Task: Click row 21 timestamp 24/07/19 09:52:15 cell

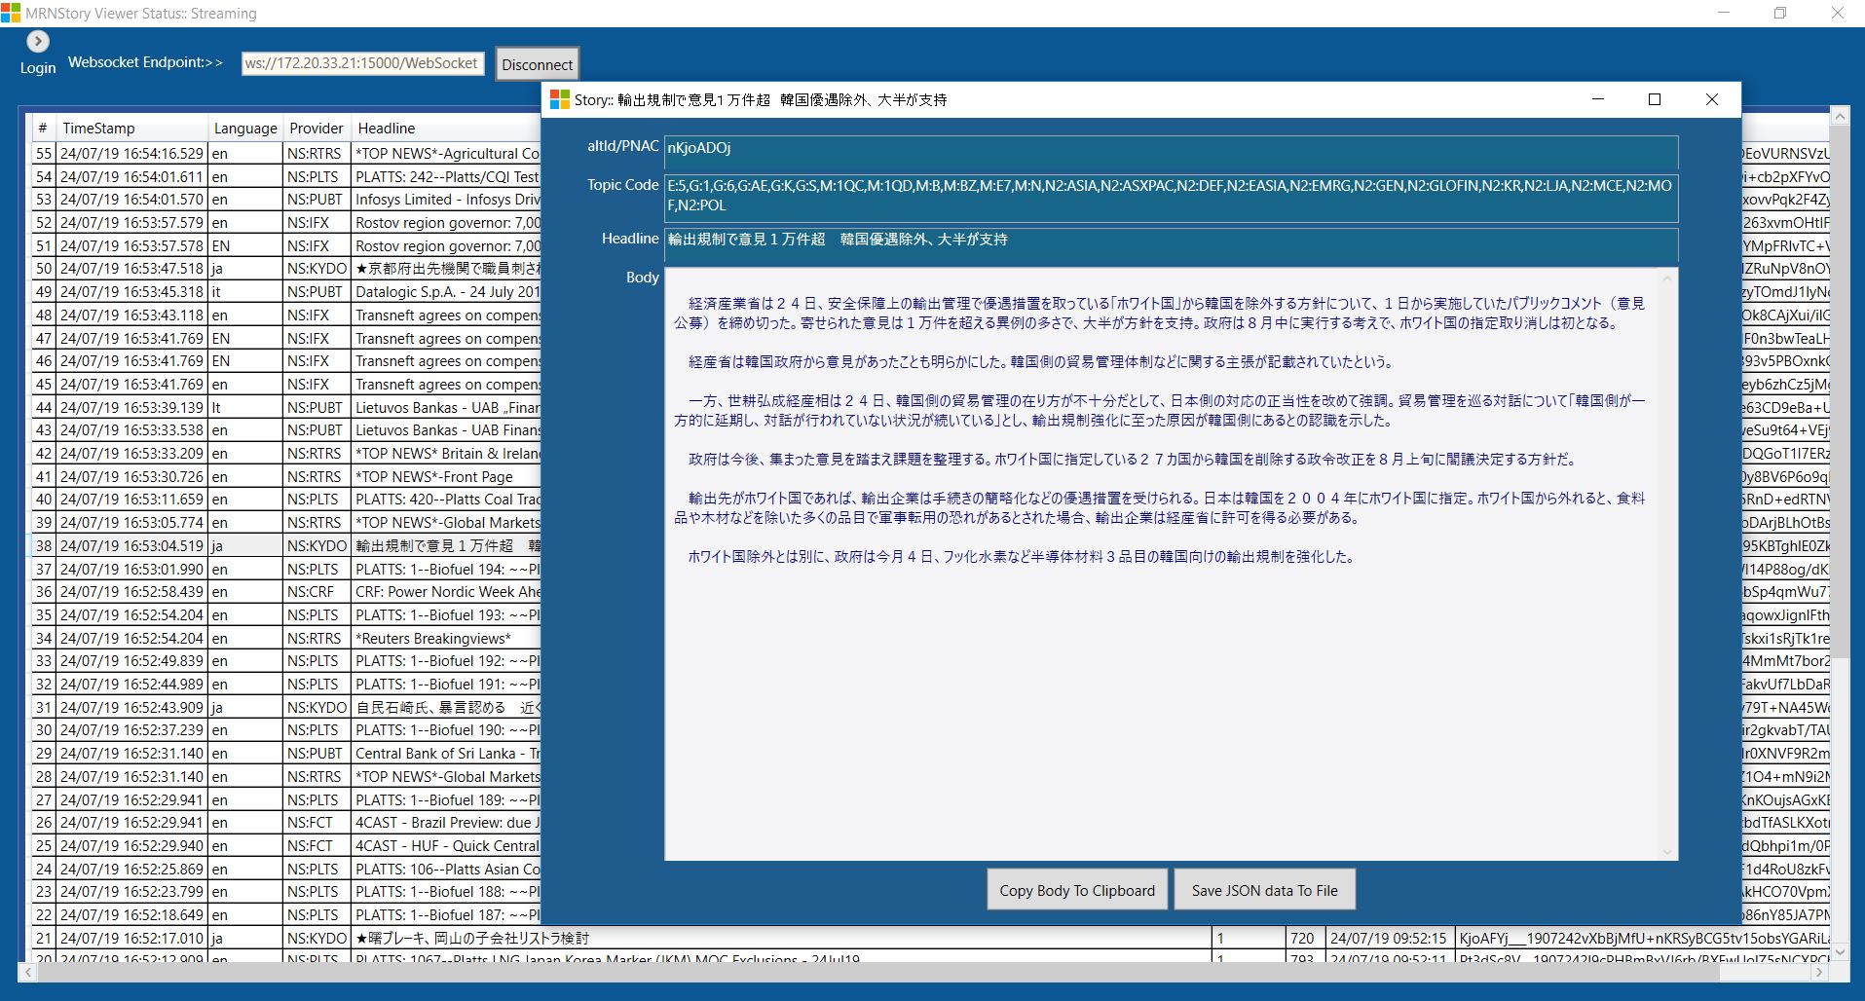Action: coord(1389,939)
